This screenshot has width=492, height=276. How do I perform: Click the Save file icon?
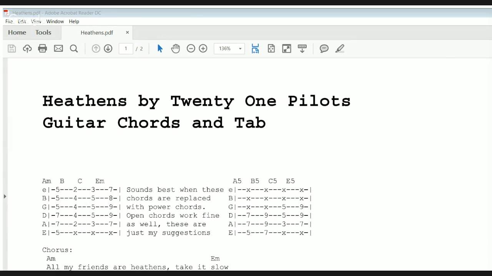click(x=12, y=49)
